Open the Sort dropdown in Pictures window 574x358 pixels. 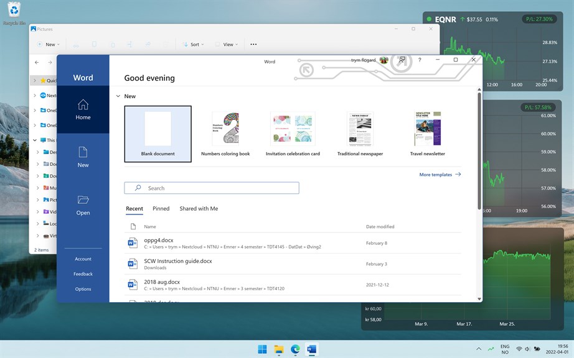click(x=193, y=44)
